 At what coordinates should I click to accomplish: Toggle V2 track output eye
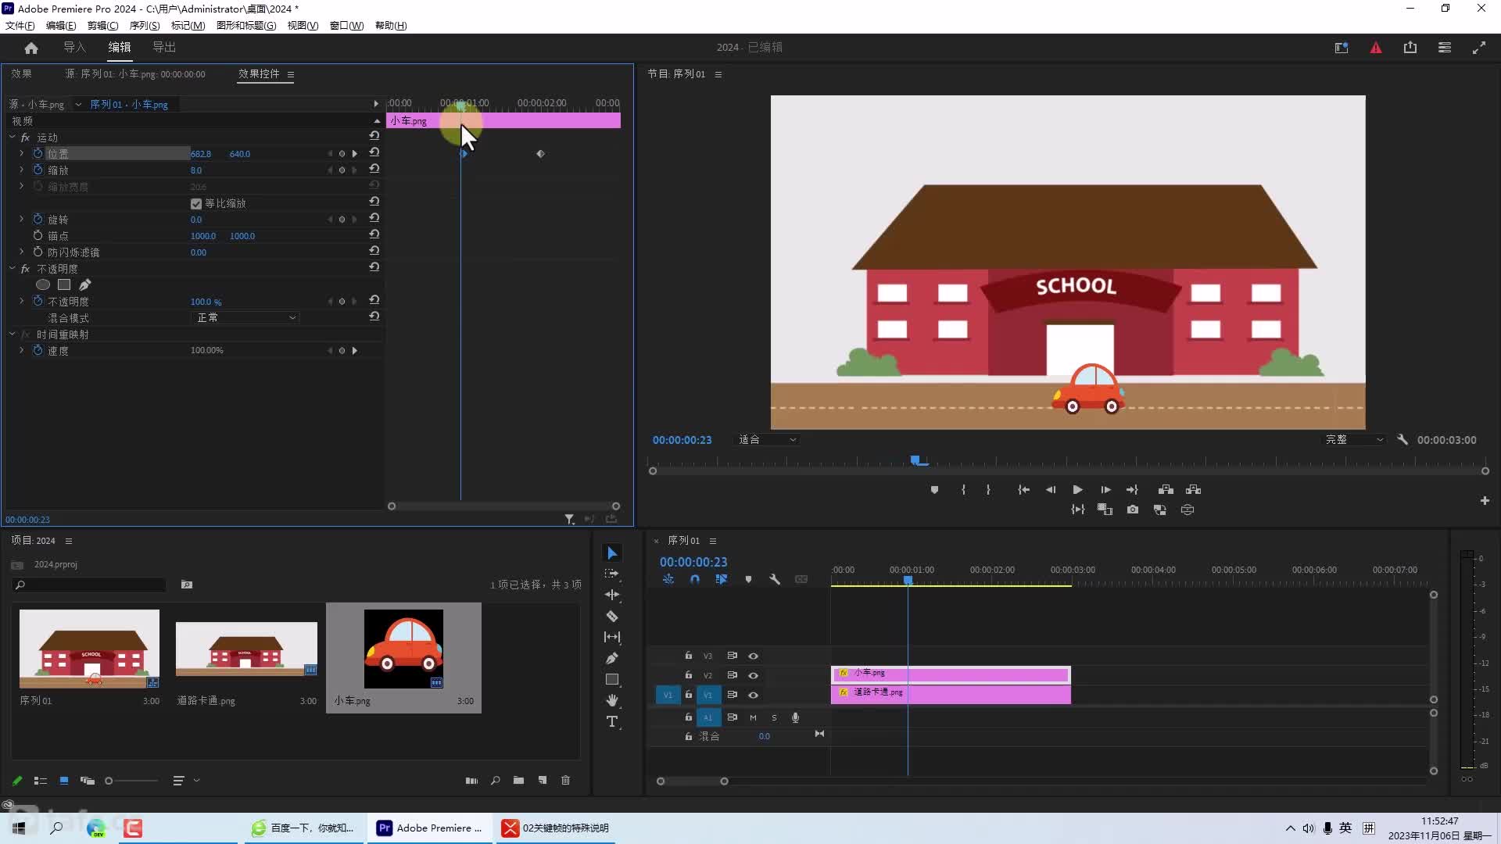point(754,675)
